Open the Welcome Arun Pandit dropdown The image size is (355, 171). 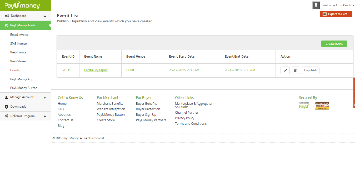tap(338, 5)
